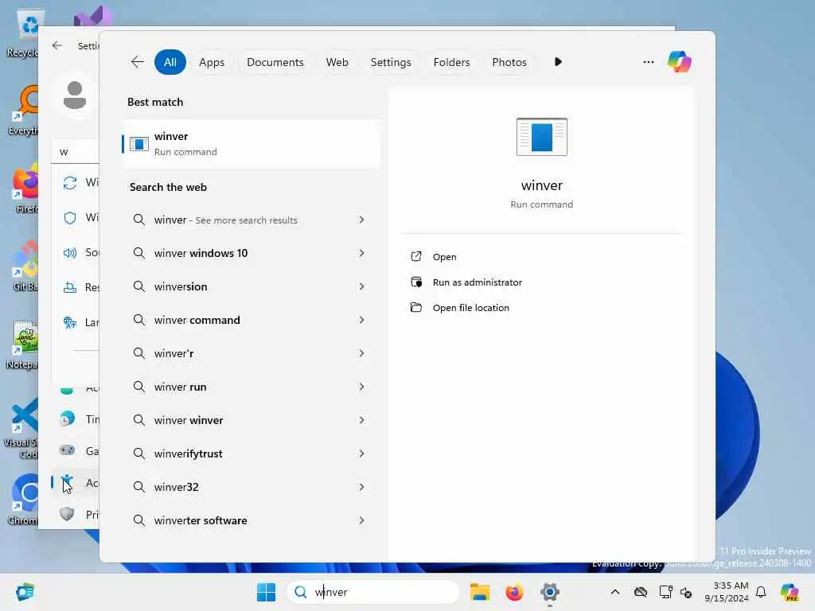
Task: Open Copilot preview icon in taskbar corner
Action: pos(790,592)
